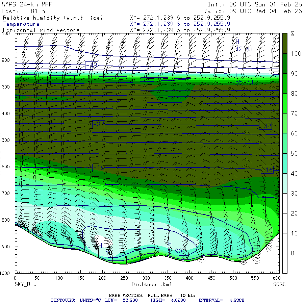Click the 800 pressure axis label
Screen dimensions: 304x304
click(6, 220)
